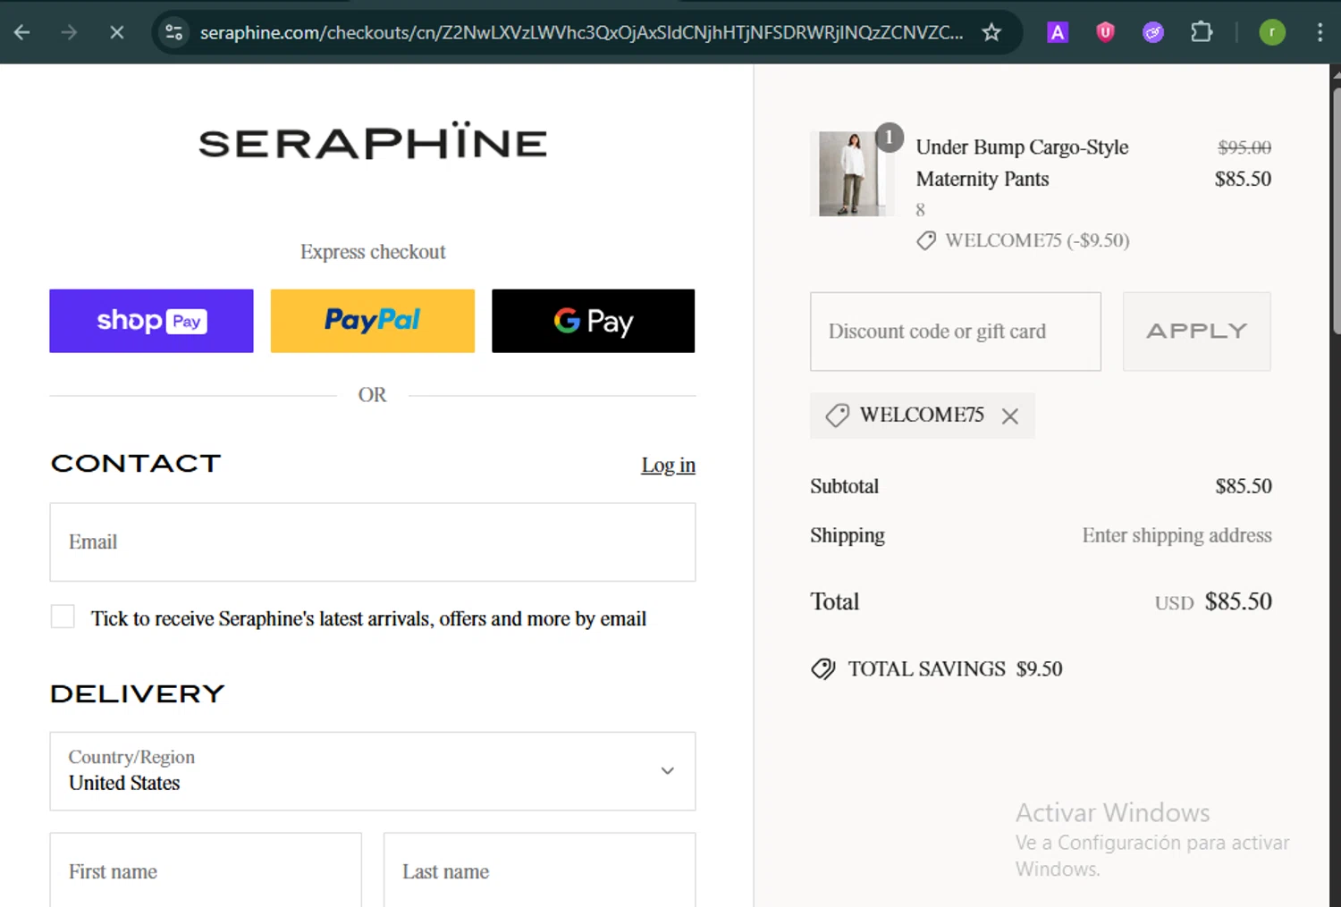Focus the Last name field
Image resolution: width=1341 pixels, height=907 pixels.
(x=540, y=871)
